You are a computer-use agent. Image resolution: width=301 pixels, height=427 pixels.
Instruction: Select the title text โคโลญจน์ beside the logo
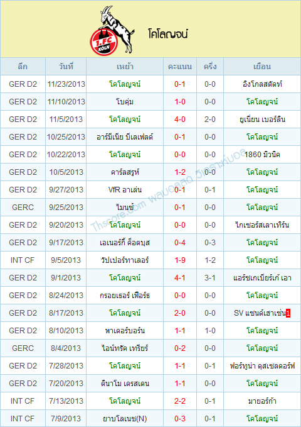pyautogui.click(x=168, y=35)
